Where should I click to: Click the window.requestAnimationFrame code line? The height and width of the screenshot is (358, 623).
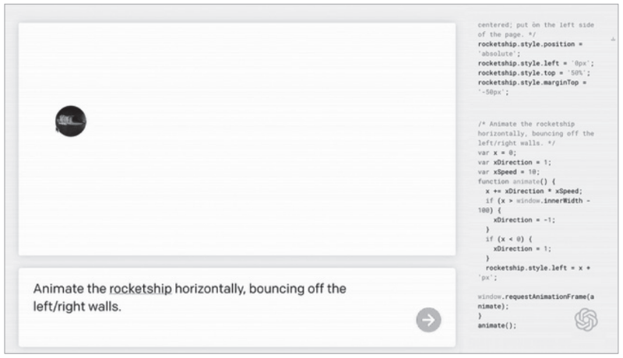[x=536, y=301]
